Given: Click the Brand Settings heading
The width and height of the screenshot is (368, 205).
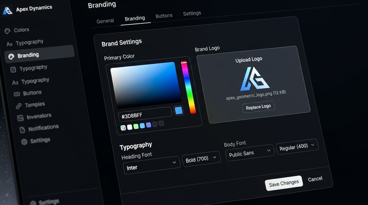Looking at the screenshot, I should (x=122, y=42).
